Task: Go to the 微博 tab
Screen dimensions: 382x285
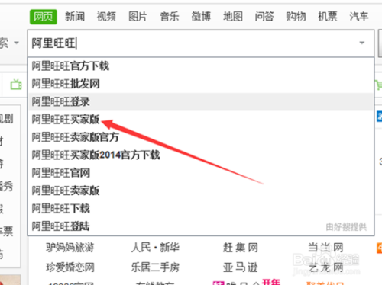Action: click(201, 17)
